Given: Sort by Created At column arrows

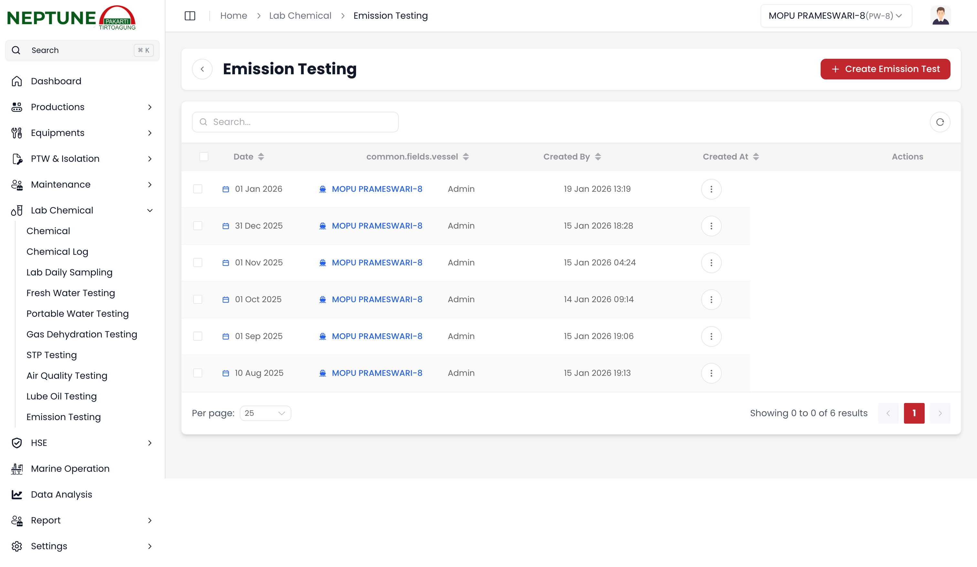Looking at the screenshot, I should 756,157.
